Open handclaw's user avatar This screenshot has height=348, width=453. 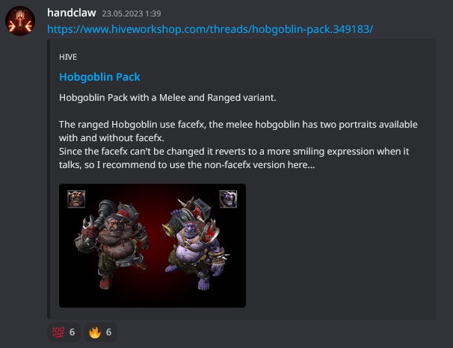tap(20, 21)
